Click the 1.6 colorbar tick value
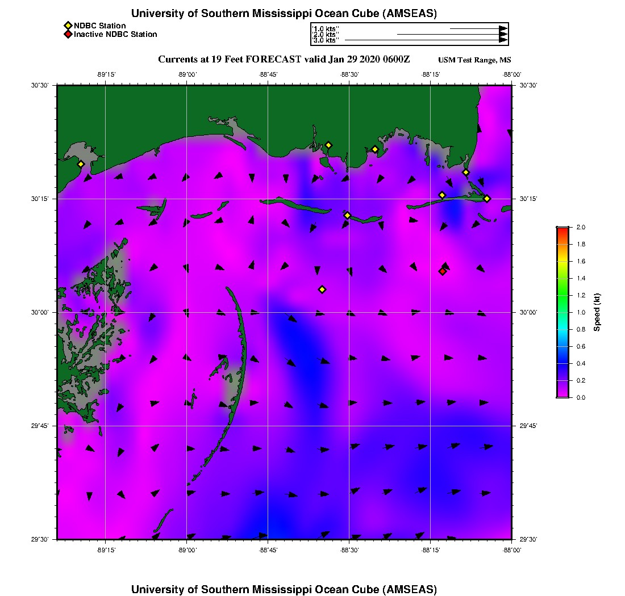Viewport: 625px width, 596px height. pos(581,262)
